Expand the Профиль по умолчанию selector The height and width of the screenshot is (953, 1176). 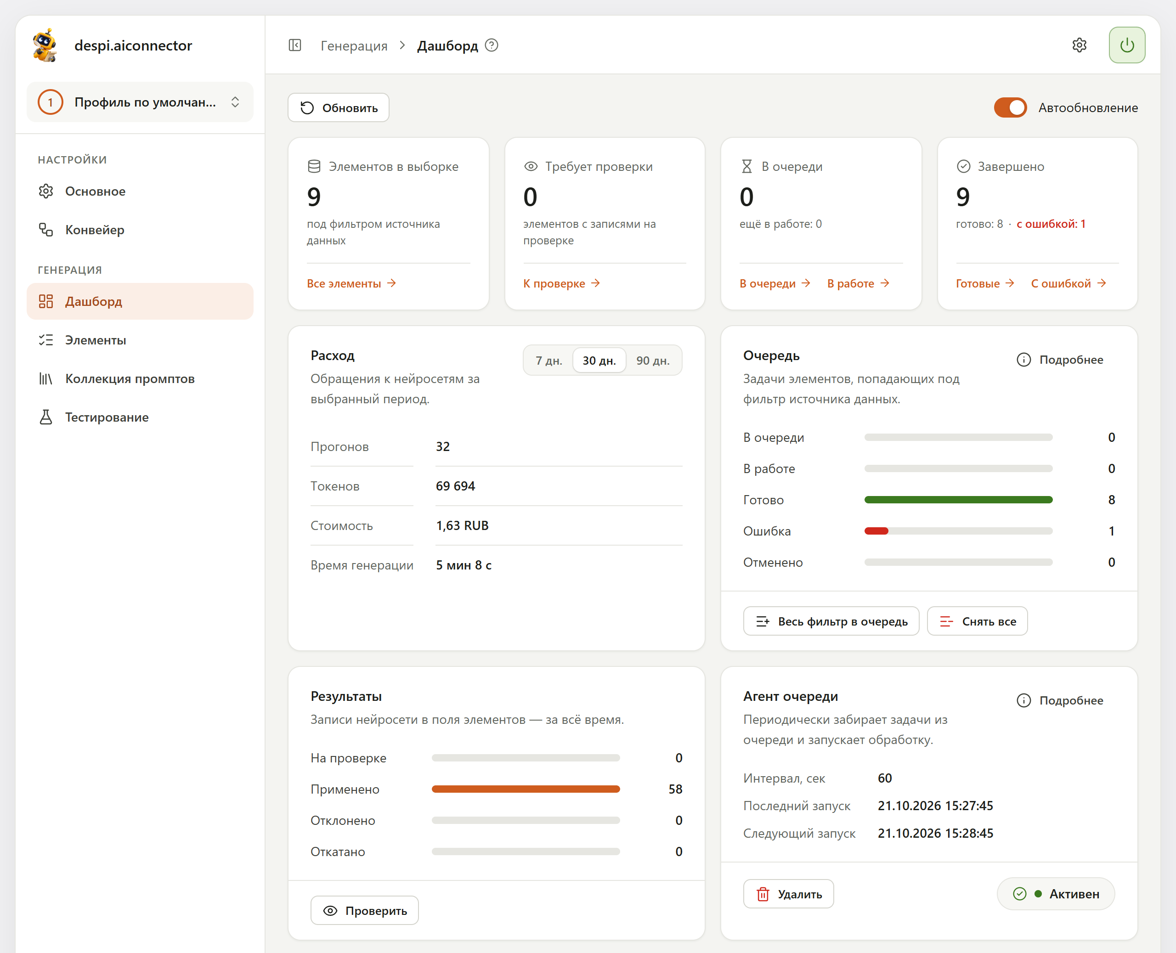click(140, 102)
